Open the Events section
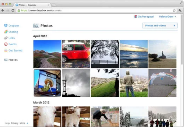184x127 pixels. (x=12, y=44)
